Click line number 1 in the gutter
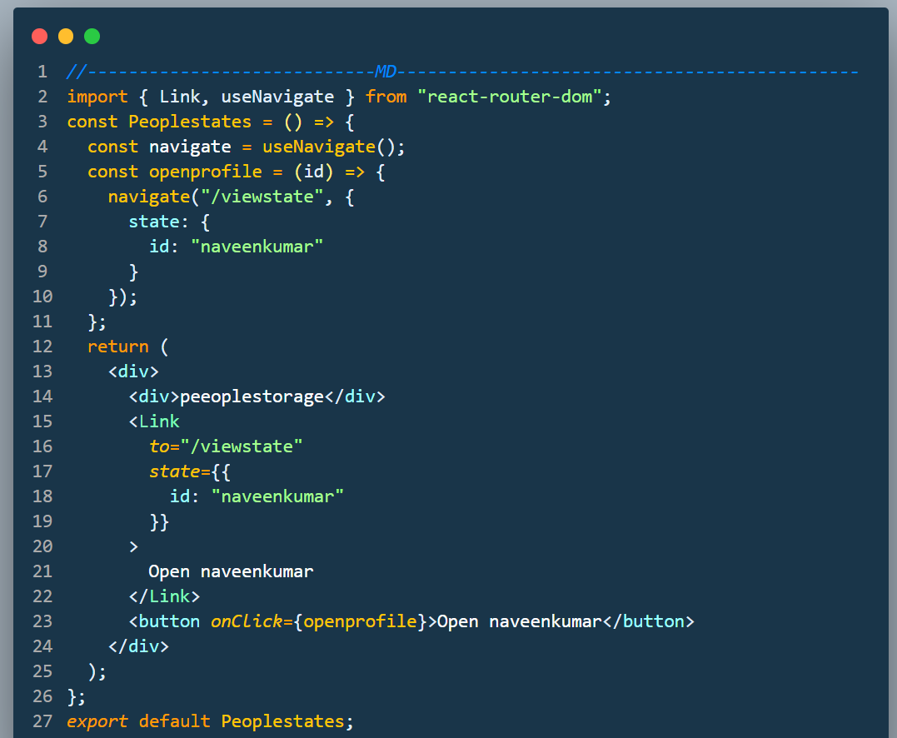 (42, 72)
